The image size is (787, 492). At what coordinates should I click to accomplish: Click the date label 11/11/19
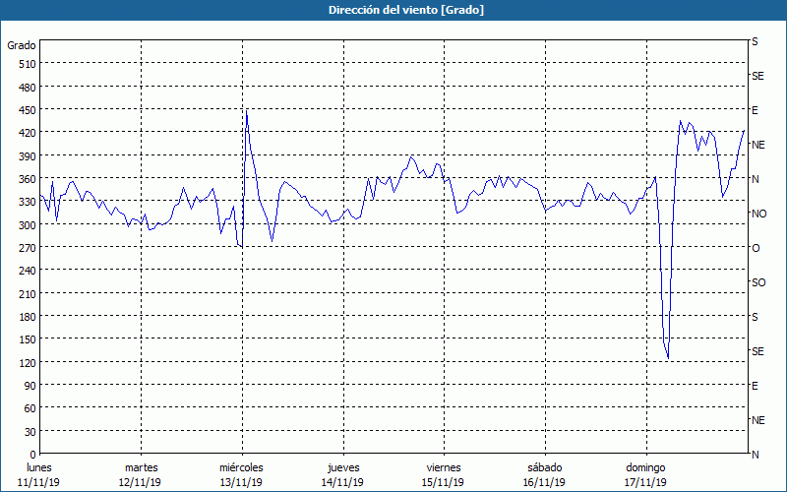[x=38, y=482]
